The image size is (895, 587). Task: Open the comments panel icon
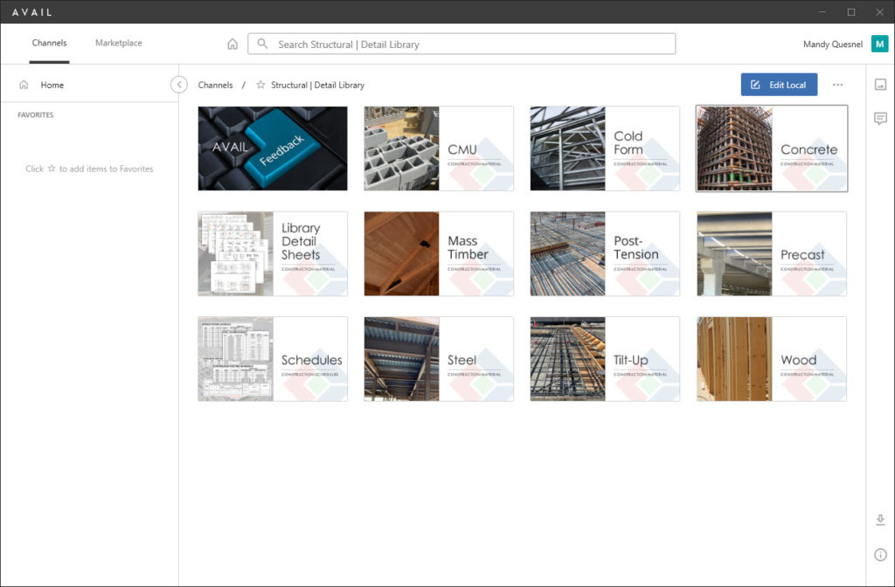point(881,118)
